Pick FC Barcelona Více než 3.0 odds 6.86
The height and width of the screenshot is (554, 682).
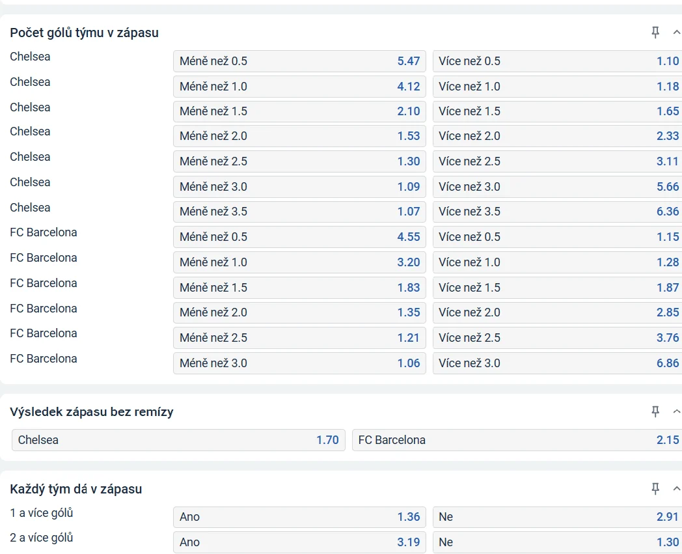point(558,363)
